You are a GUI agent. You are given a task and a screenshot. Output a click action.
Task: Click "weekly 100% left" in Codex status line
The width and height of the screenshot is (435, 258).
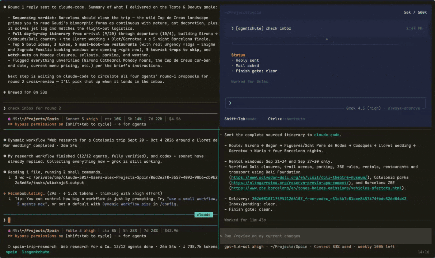pos(376,247)
